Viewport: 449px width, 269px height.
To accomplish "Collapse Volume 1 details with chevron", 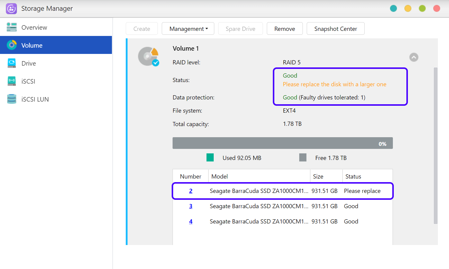I will coord(414,57).
